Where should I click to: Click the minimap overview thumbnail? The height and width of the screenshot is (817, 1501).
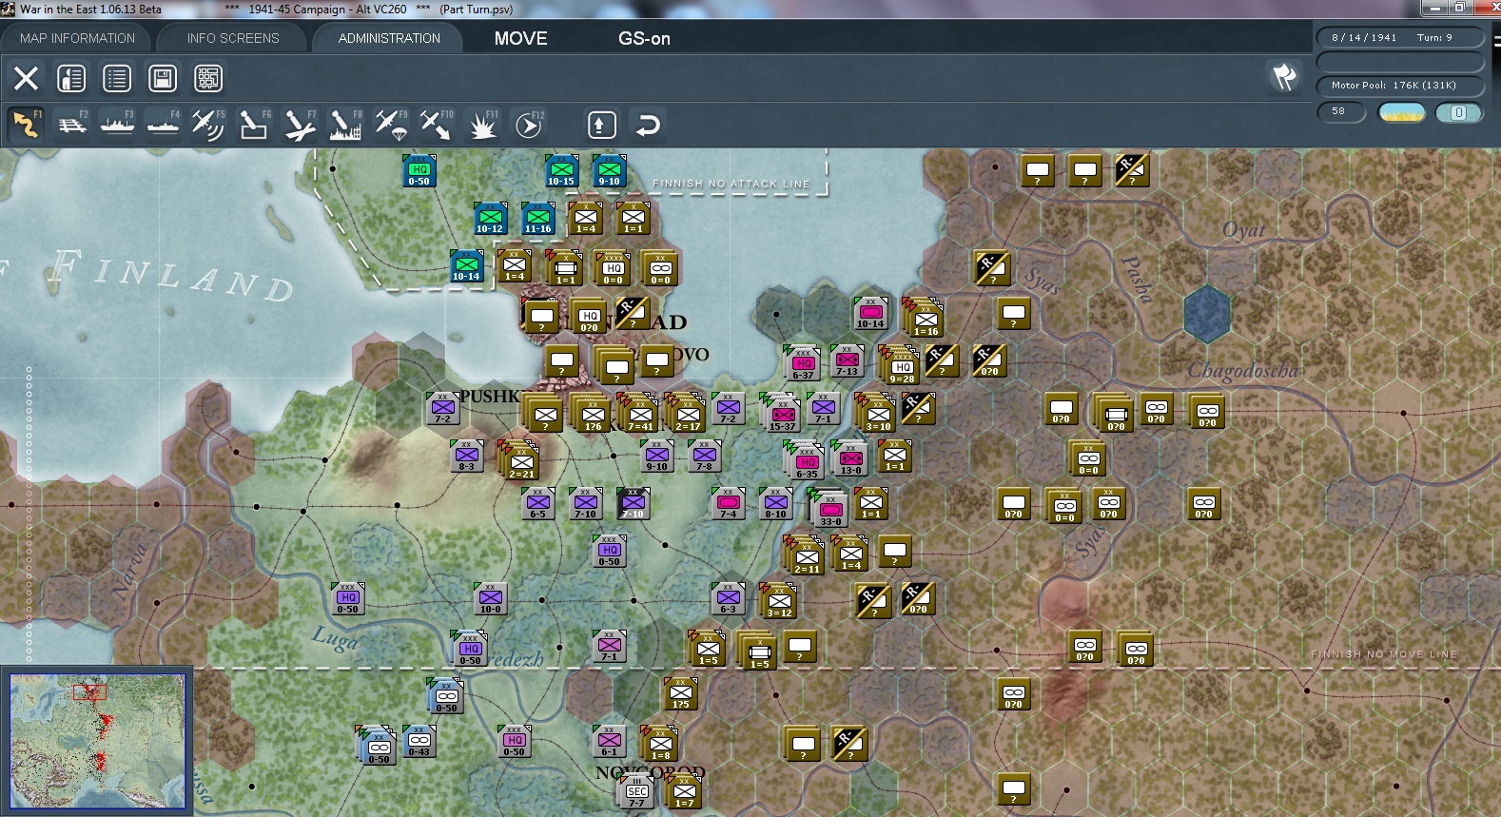[x=97, y=741]
